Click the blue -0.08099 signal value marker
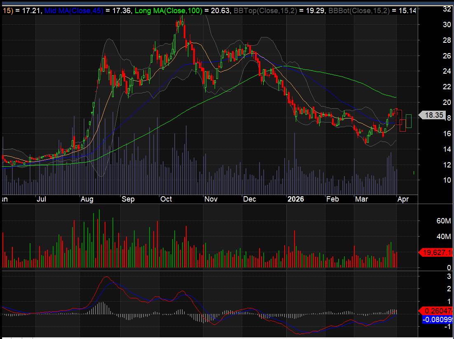Screen dimensions: 454x339 point(437,319)
